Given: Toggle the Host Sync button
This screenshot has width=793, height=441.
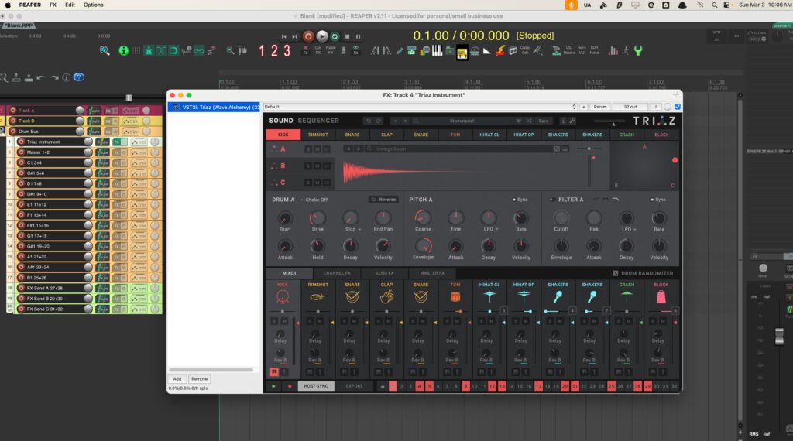Looking at the screenshot, I should tap(316, 386).
